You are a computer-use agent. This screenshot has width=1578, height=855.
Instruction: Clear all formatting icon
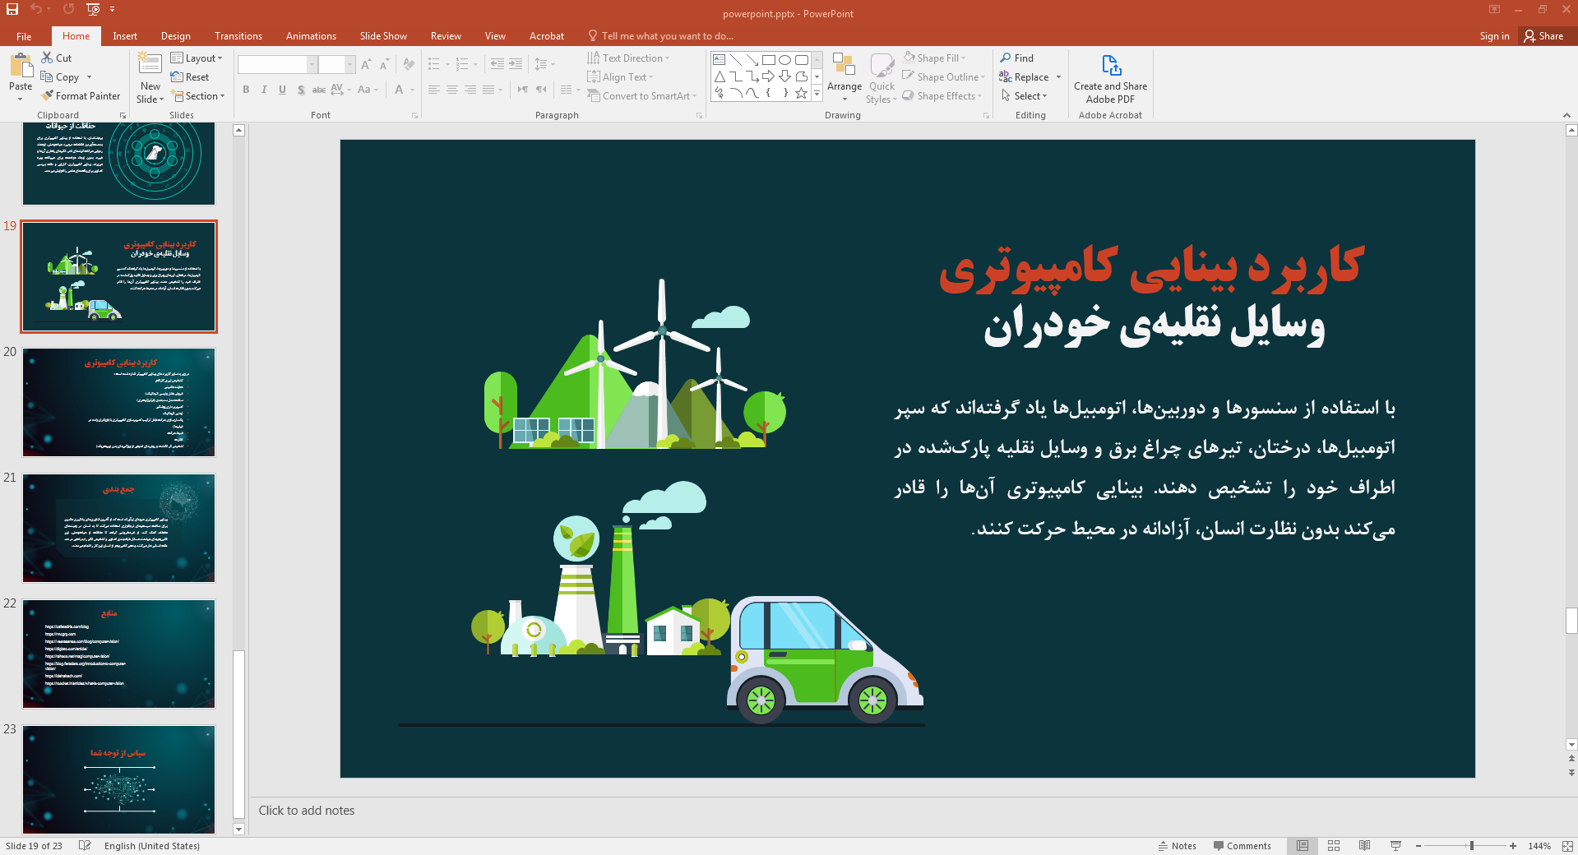(410, 64)
